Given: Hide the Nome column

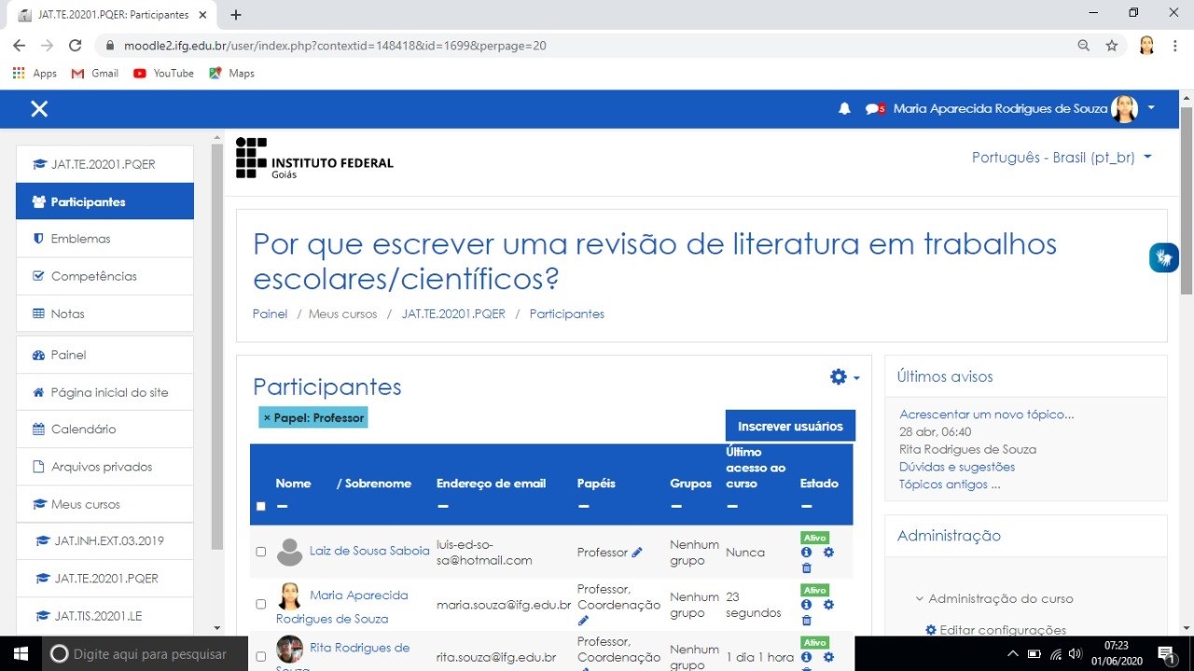Looking at the screenshot, I should 281,506.
